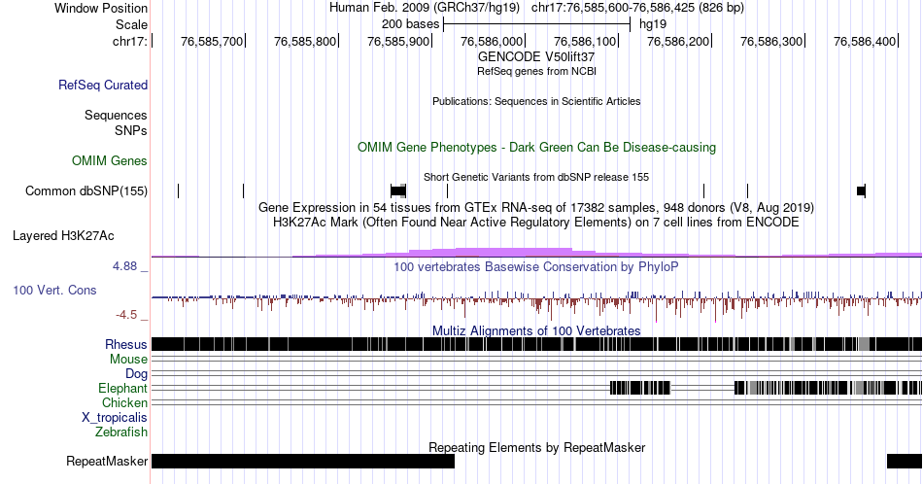The width and height of the screenshot is (923, 484).
Task: Click the chr17:76,585,600-76,586,425 position text
Action: 637,8
